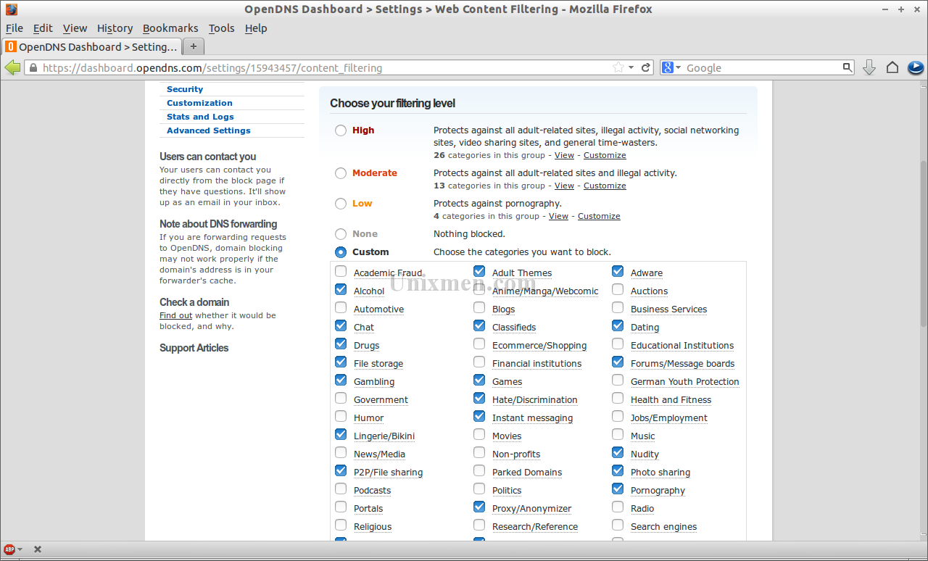The width and height of the screenshot is (928, 561).
Task: Click the Firefox logo in title bar
Action: [11, 9]
